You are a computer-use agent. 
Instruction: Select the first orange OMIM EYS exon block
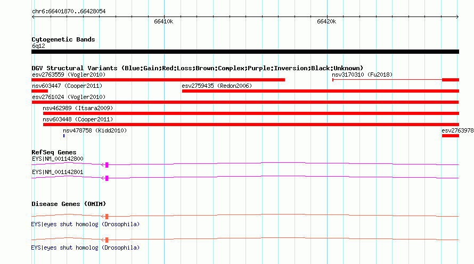click(107, 217)
